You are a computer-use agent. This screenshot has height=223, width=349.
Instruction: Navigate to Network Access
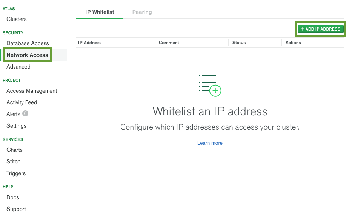27,55
